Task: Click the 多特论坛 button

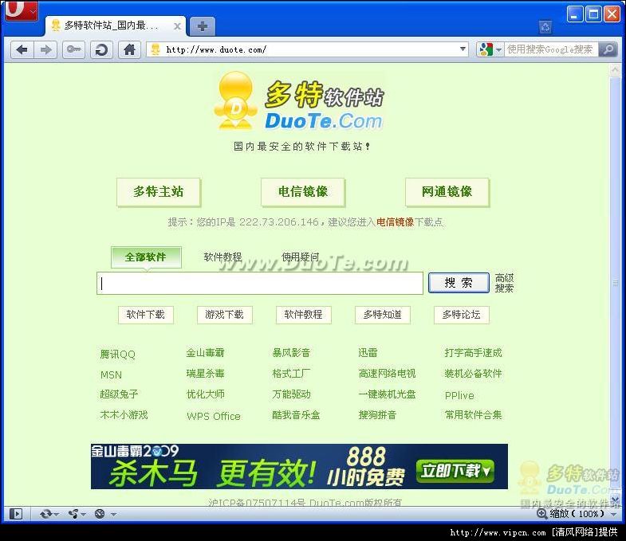Action: click(x=461, y=315)
